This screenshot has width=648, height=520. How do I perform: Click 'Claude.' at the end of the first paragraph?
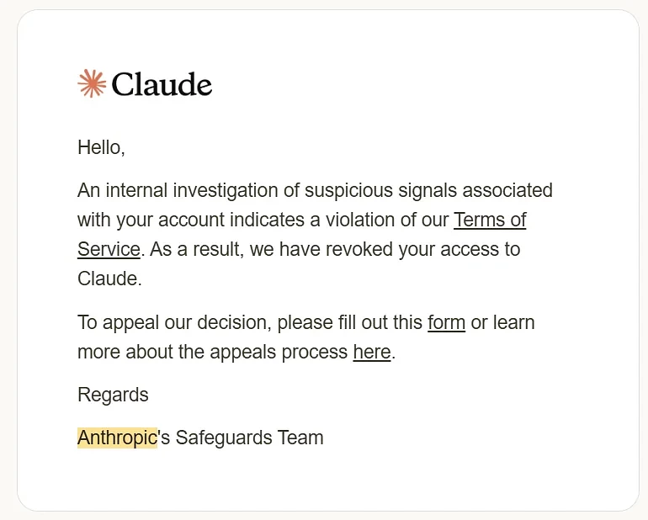tap(109, 279)
